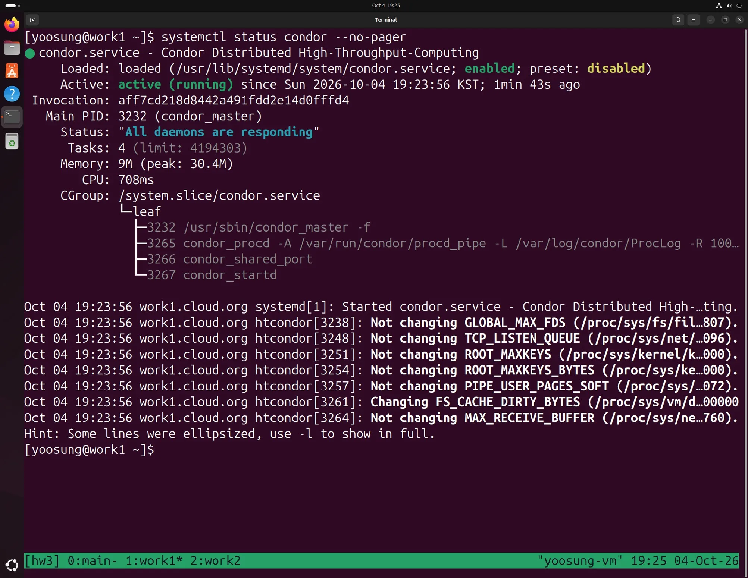Viewport: 748px width, 578px height.
Task: Minimize the Terminal window
Action: point(710,20)
